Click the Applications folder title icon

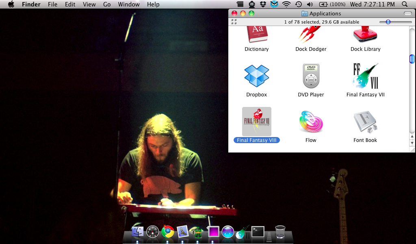304,13
